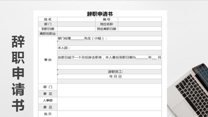The height and width of the screenshot is (117, 208).
Task: Select the 意 见 cell below 部 门
Action: [48, 94]
